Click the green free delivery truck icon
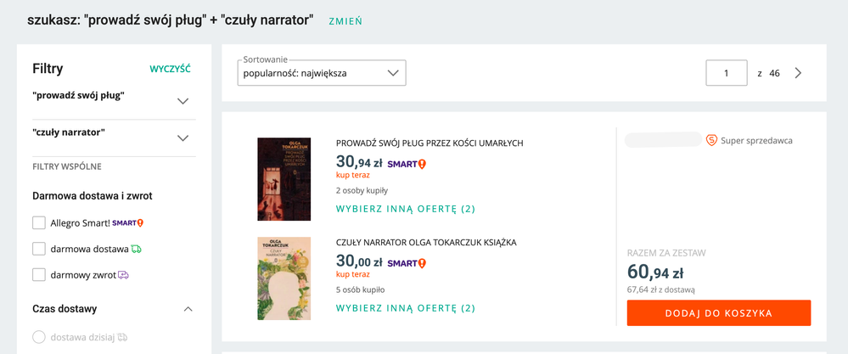The width and height of the screenshot is (848, 354). (x=137, y=249)
